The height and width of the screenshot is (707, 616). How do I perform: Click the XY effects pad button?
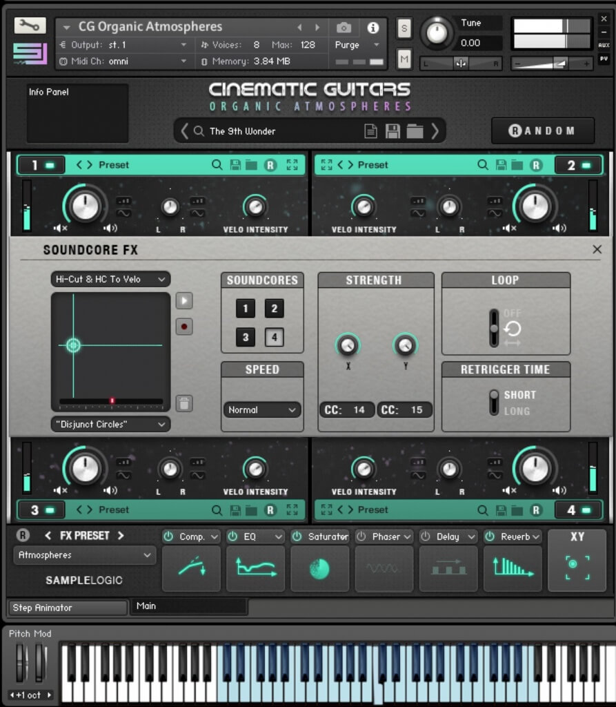577,561
